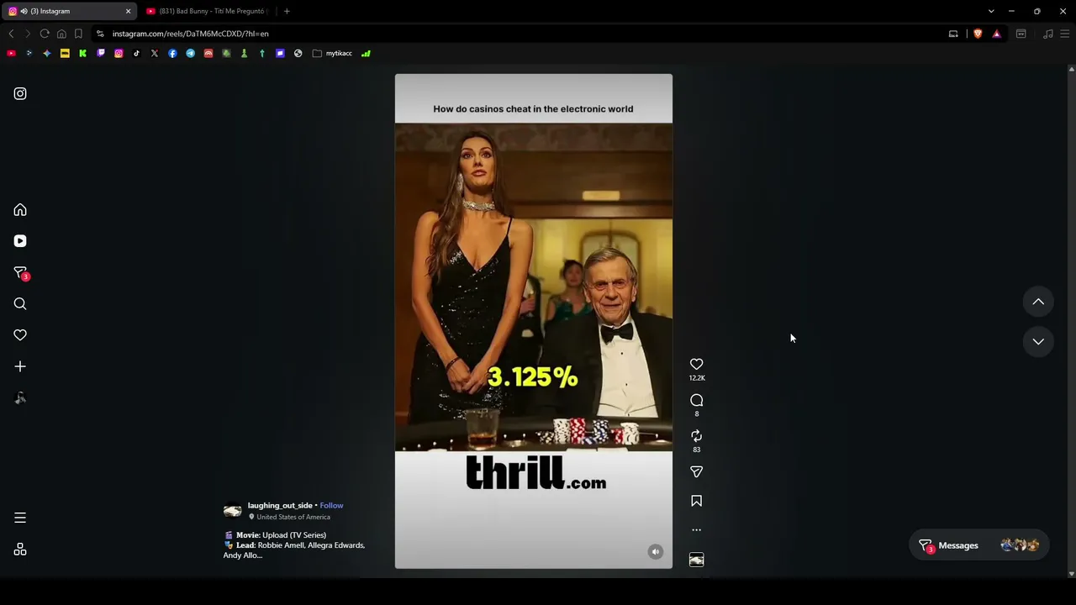View site settings icon in address bar
The height and width of the screenshot is (605, 1076).
100,34
